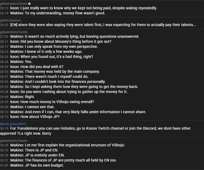204x170 pixels.
Task: Jump to 29:59 VShojo owing question
Action: pos(4,102)
